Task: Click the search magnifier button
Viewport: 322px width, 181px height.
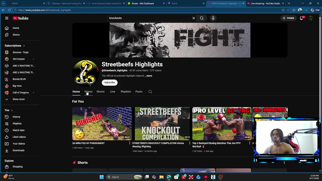Action: point(202,18)
